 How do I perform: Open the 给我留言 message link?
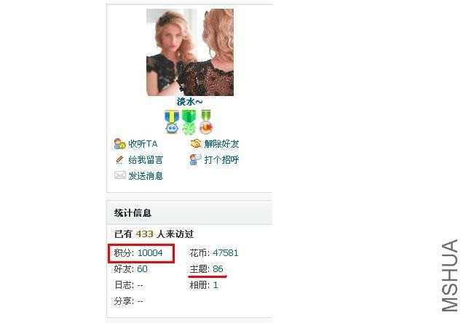tap(146, 160)
